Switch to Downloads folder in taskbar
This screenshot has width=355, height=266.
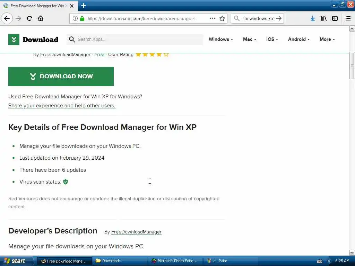120,261
